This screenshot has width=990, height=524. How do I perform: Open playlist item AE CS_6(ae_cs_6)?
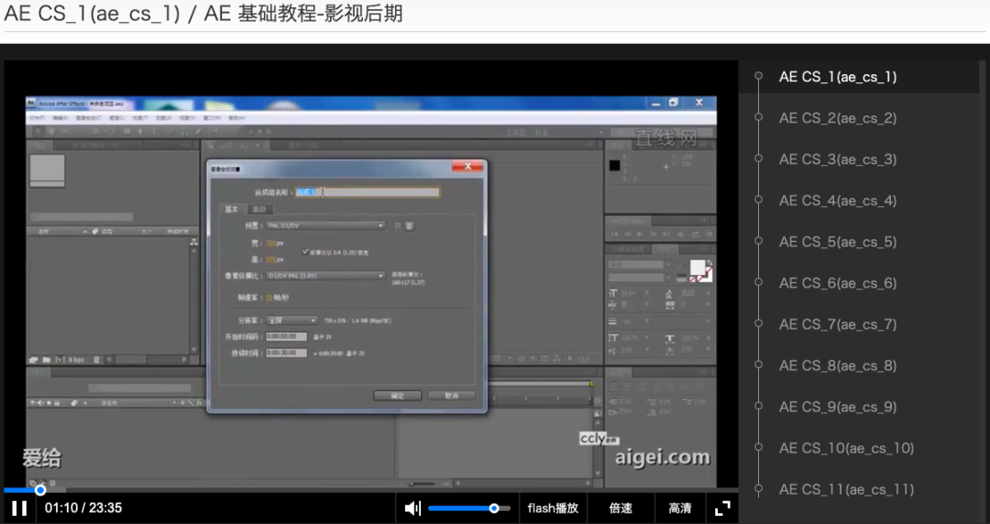click(x=837, y=283)
